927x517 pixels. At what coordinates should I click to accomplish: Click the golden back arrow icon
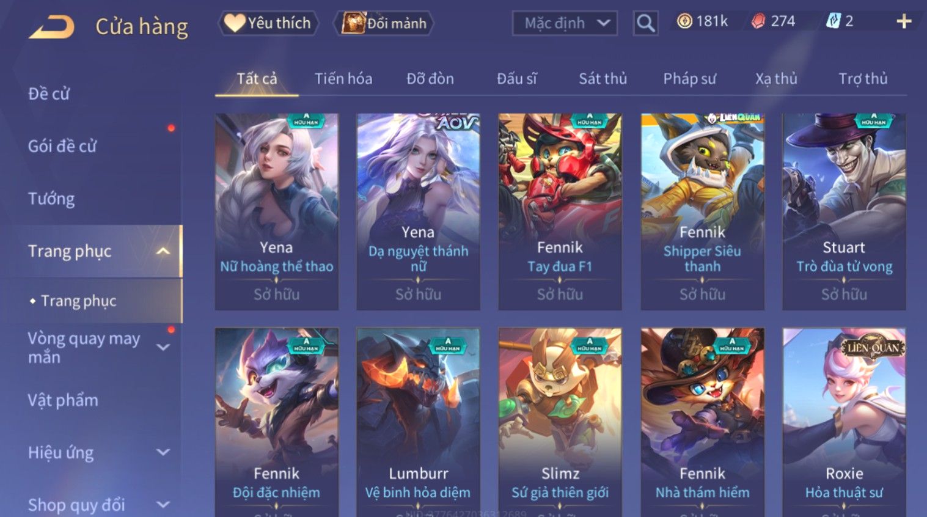[51, 26]
